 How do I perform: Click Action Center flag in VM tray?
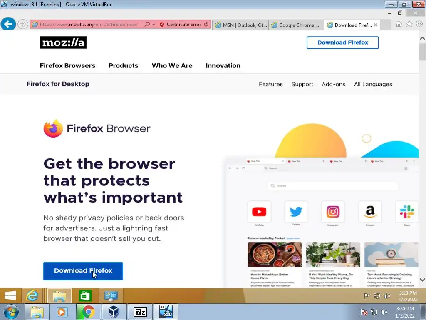(x=367, y=296)
